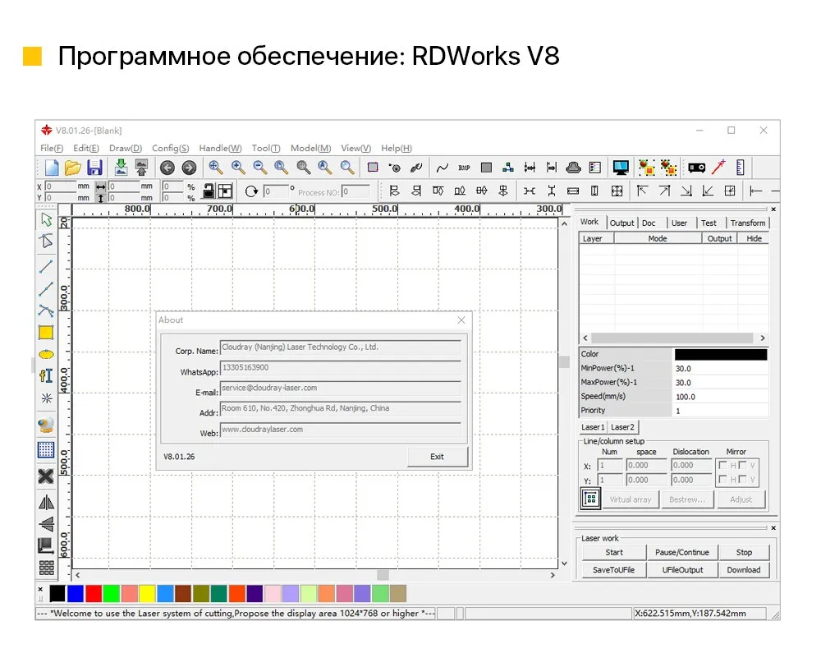Click the UFileOutput button

click(681, 570)
